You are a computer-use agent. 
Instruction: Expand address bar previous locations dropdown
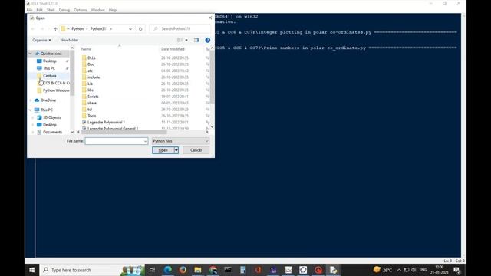(130, 29)
